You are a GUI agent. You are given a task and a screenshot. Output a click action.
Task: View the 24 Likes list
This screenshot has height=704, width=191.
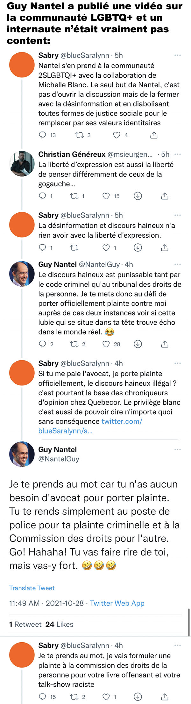point(59,624)
